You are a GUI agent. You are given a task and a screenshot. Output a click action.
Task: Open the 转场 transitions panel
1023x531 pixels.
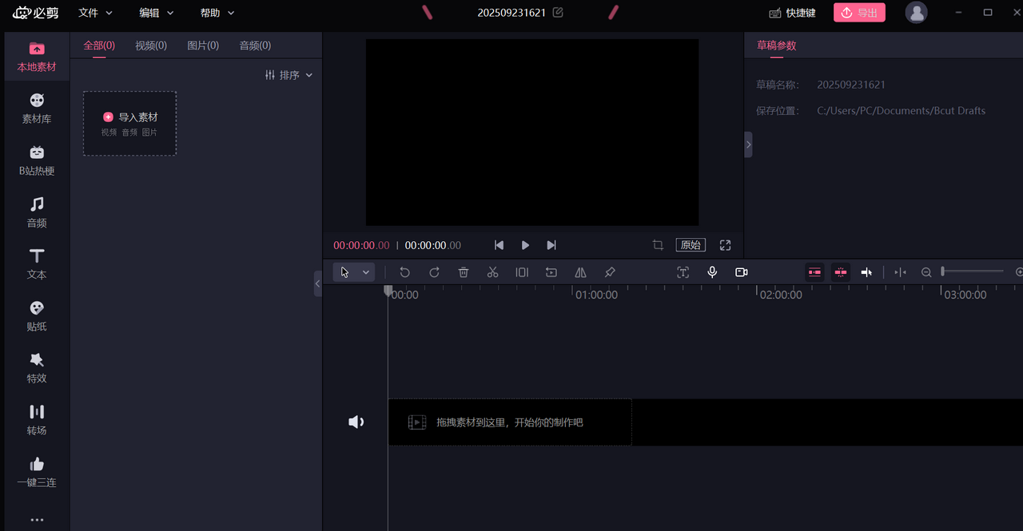coord(37,420)
